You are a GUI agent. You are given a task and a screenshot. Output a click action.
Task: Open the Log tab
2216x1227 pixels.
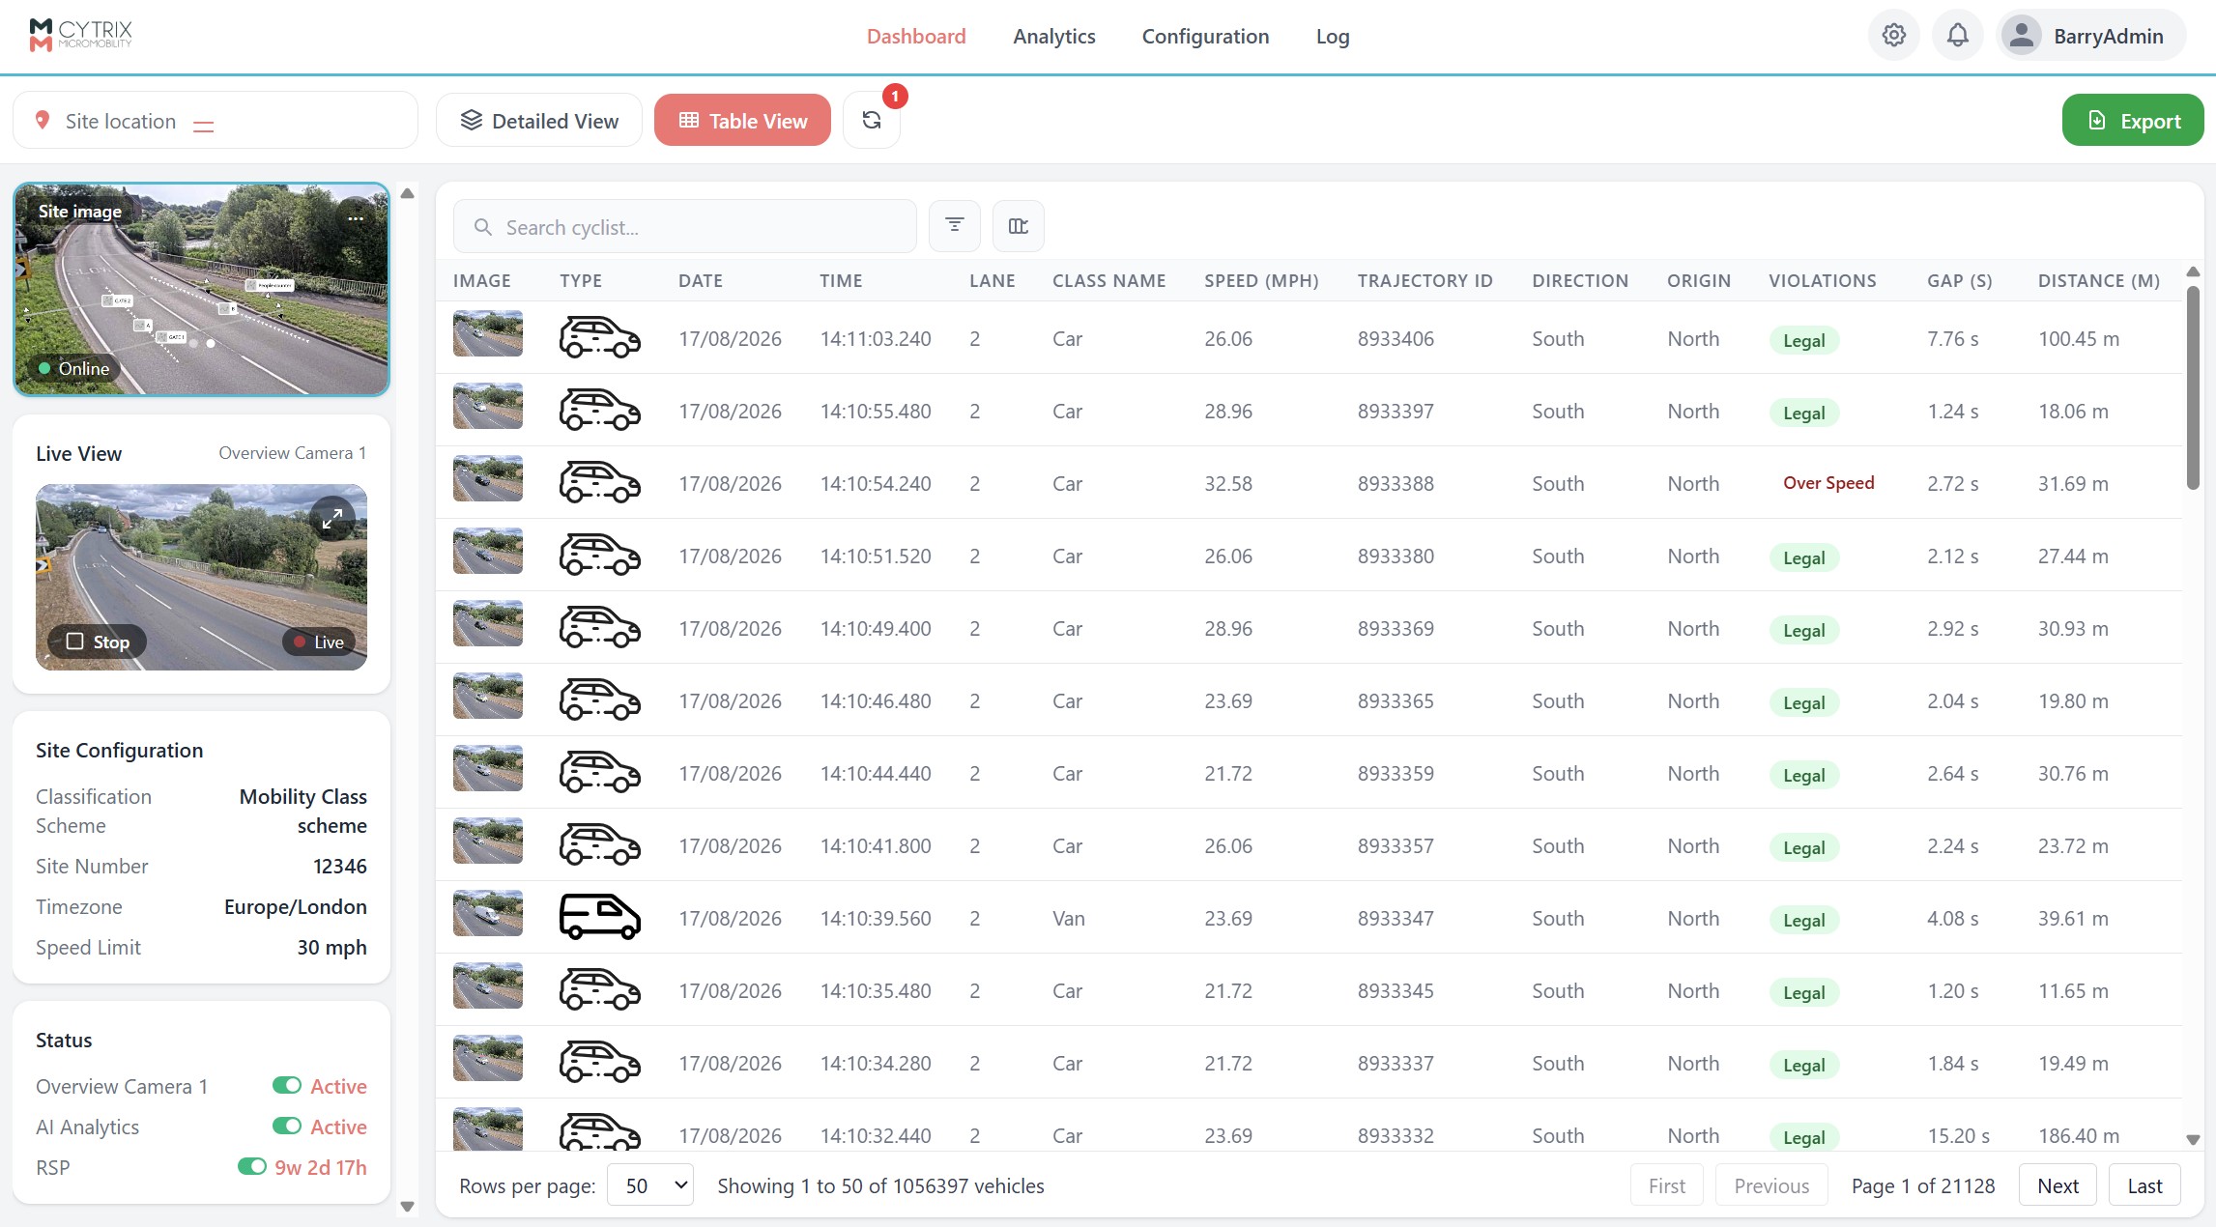tap(1333, 36)
